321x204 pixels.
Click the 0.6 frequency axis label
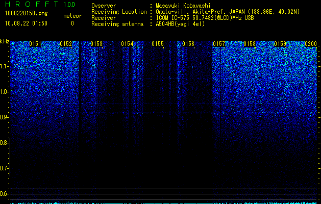(x=4, y=194)
